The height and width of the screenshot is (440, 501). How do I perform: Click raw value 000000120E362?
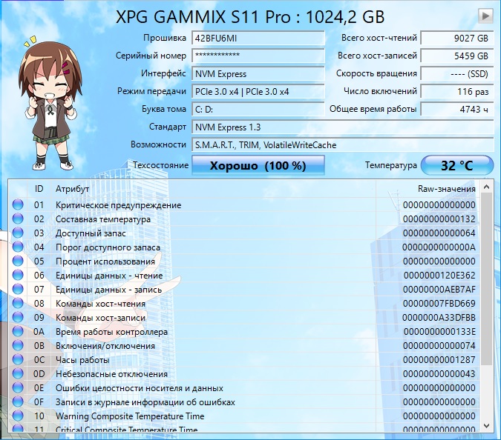[439, 275]
